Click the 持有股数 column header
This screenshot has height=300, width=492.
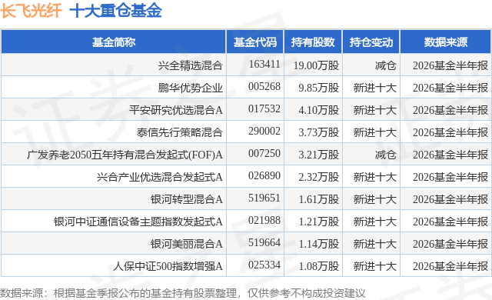[313, 42]
